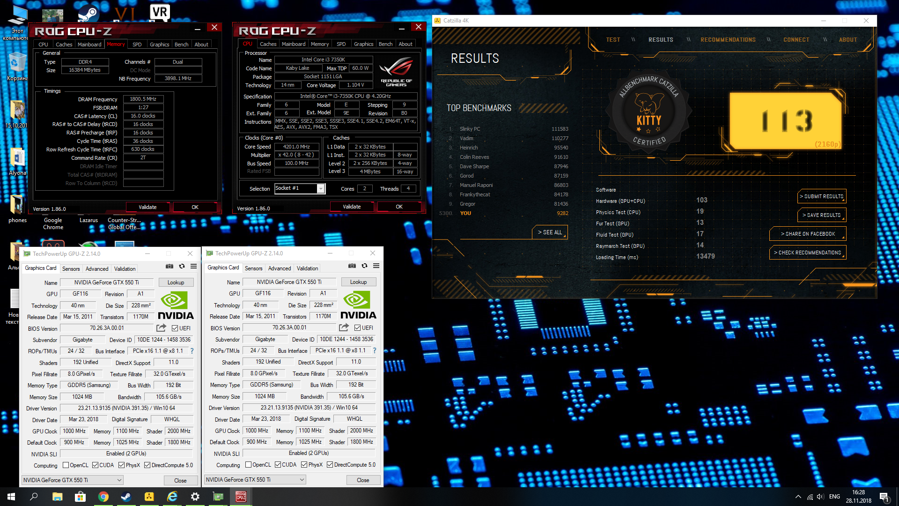899x506 pixels.
Task: Expand Socket #1 selection dropdown in CPU-Z
Action: coord(321,188)
